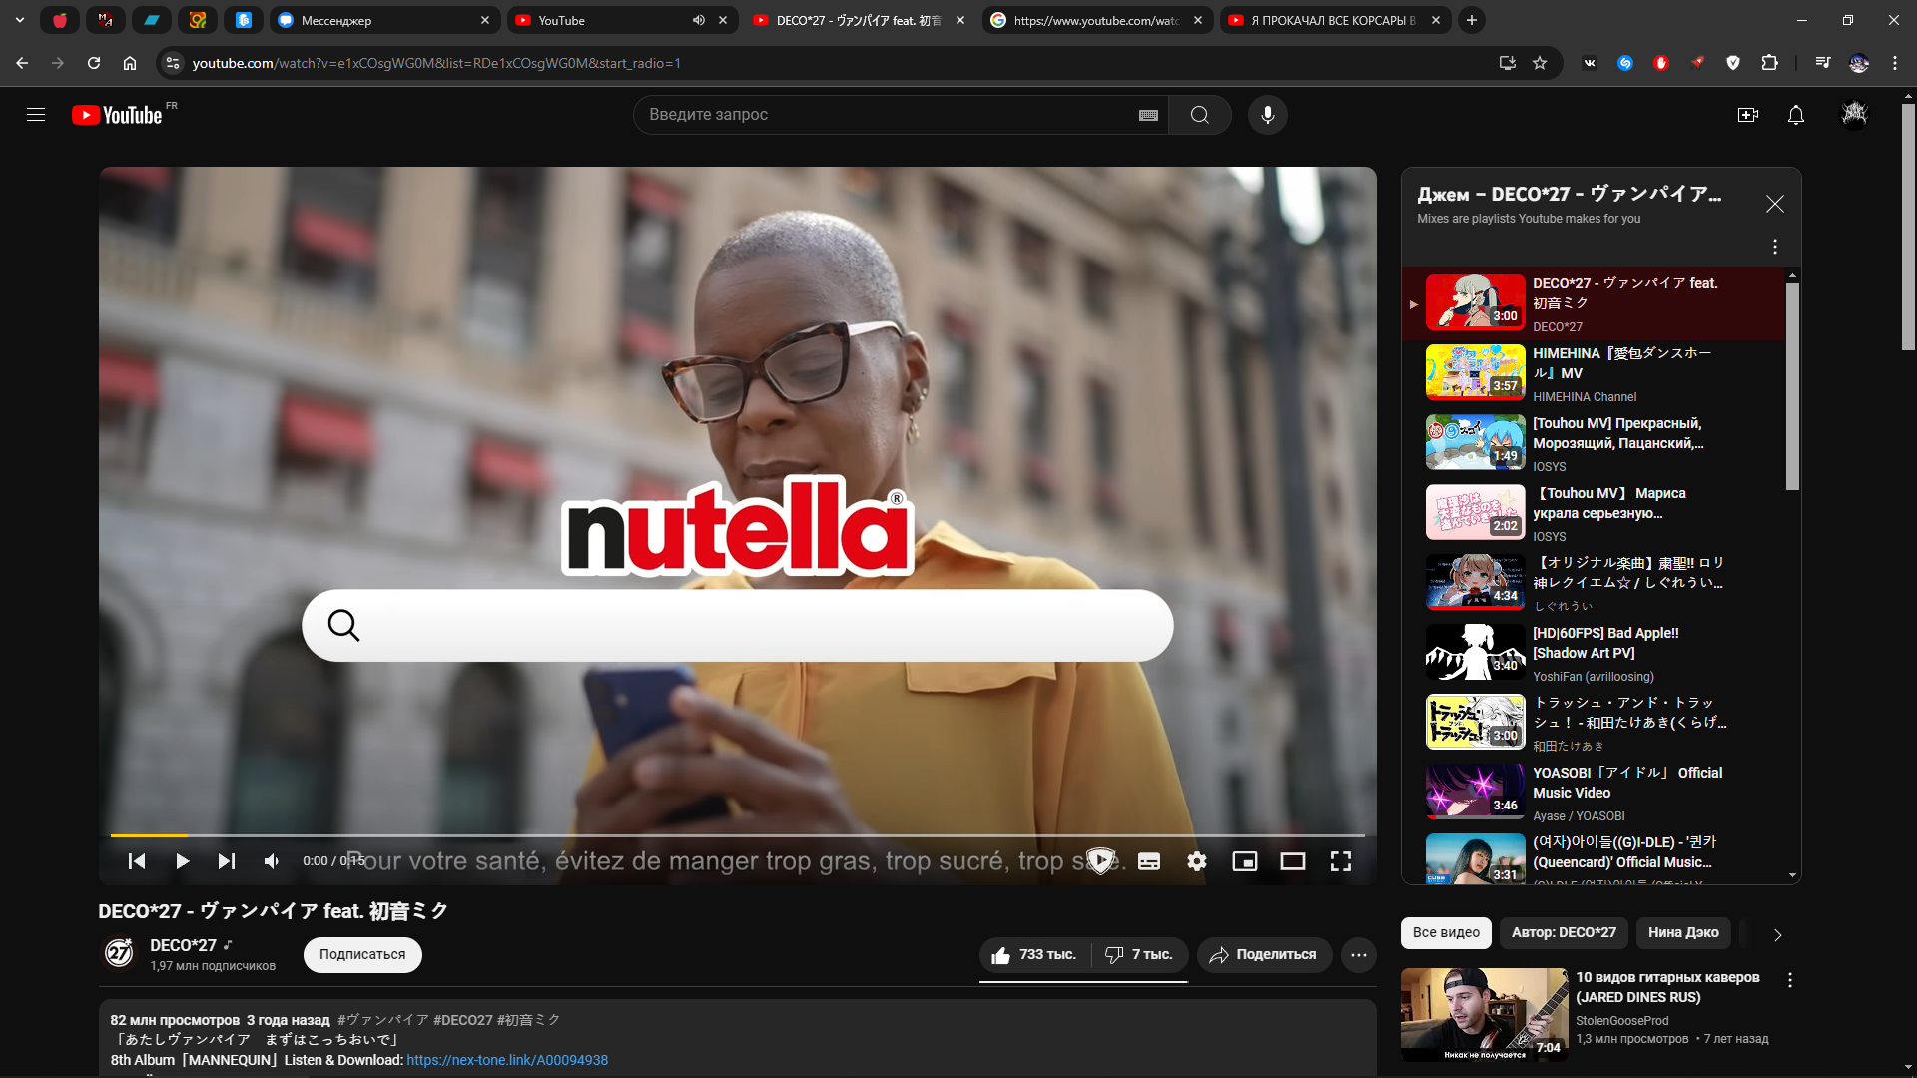Play HIMEHINA MV from the mix
The height and width of the screenshot is (1078, 1917).
pos(1593,374)
